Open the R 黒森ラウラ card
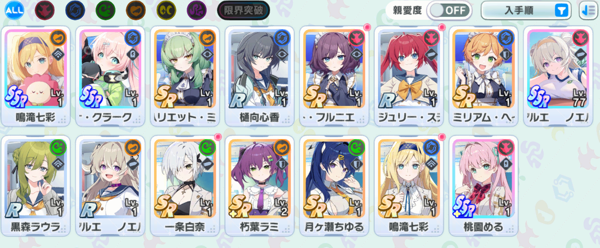Screen dimensions: 600x248 pos(35,185)
